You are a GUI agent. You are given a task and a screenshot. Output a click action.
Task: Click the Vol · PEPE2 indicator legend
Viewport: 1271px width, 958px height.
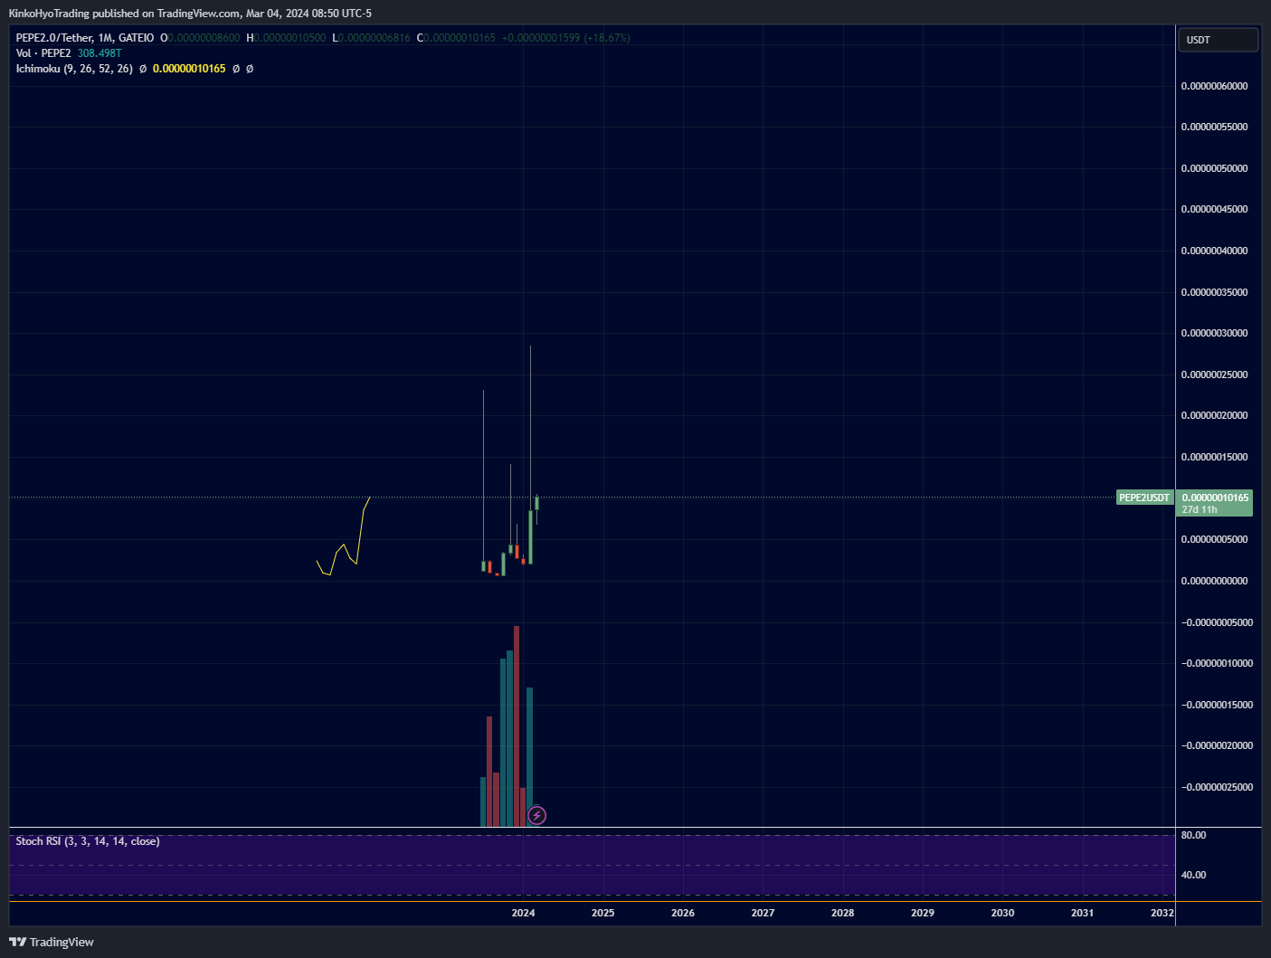[43, 53]
